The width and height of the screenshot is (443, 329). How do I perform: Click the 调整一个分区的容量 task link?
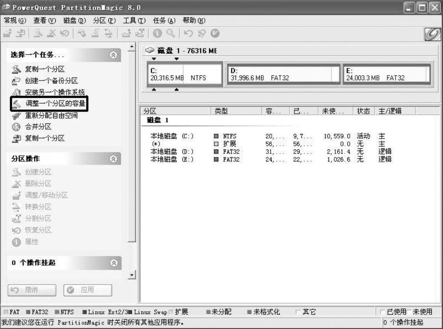55,104
